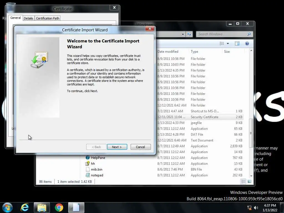Image resolution: width=284 pixels, height=213 pixels.
Task: Open the view options dropdown arrow
Action: (x=228, y=44)
